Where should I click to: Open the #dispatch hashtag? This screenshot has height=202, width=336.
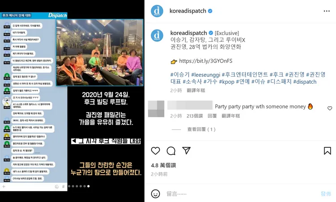(x=305, y=82)
